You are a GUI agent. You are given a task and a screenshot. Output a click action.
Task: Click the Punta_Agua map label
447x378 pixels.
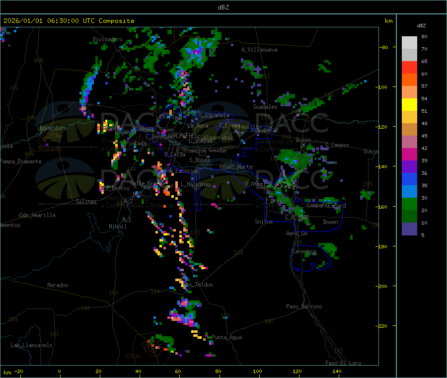click(x=226, y=337)
